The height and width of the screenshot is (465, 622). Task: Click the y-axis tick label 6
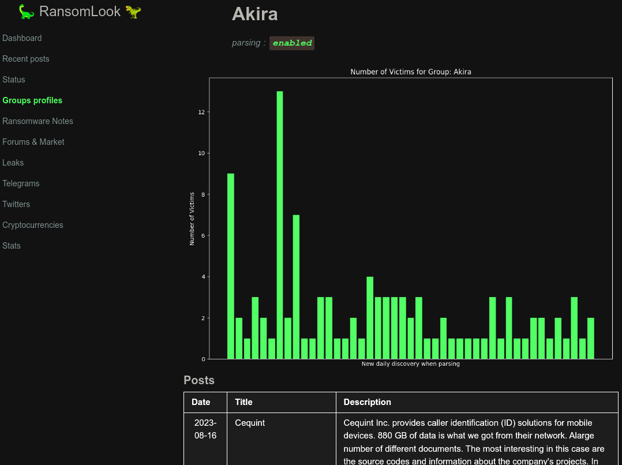204,236
